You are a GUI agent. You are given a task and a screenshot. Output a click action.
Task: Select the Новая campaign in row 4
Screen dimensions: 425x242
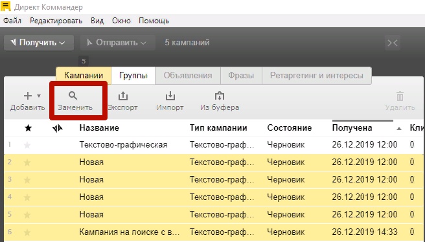click(x=91, y=197)
